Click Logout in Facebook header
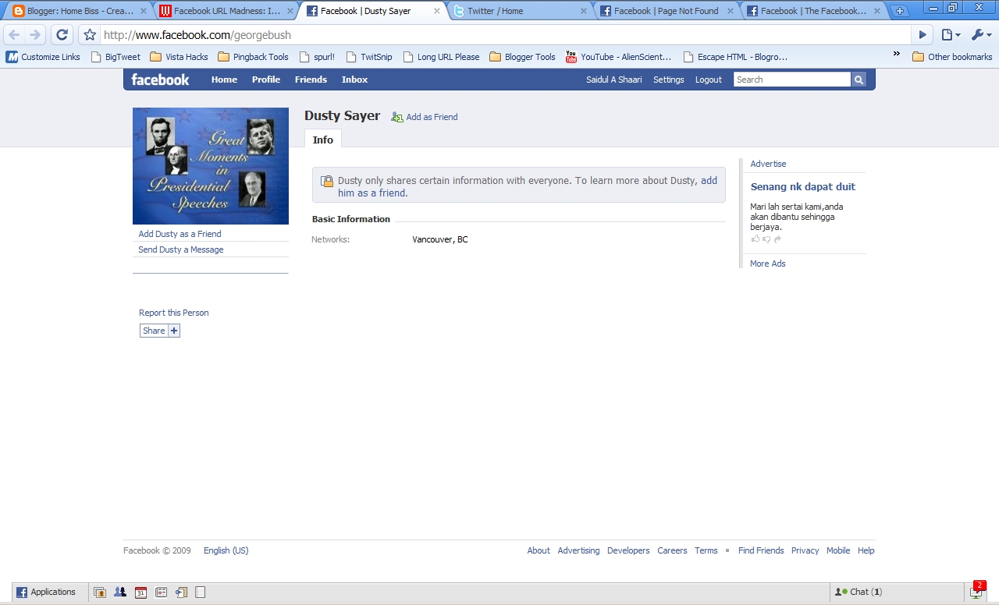Viewport: 999px width, 605px height. pyautogui.click(x=708, y=80)
